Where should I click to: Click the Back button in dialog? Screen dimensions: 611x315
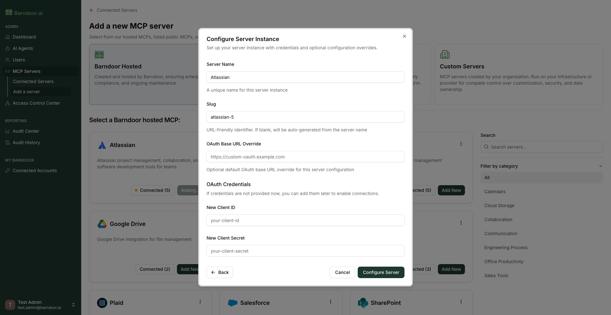click(x=220, y=272)
